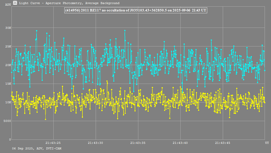Click the light curve icon at top-left
Screen dimensions: 271x153
pos(15,3)
